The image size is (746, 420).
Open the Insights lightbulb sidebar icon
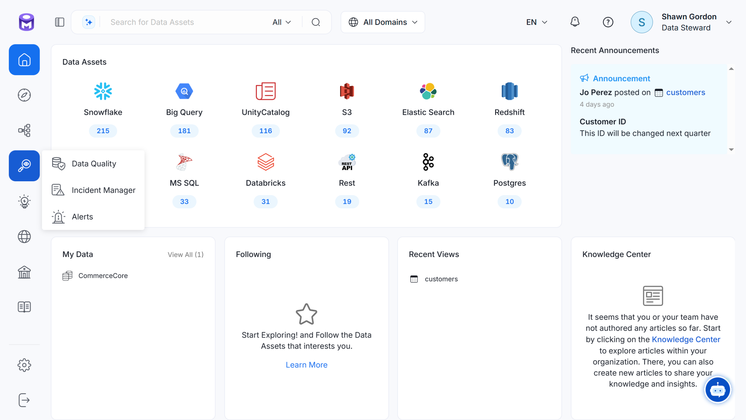(x=24, y=201)
